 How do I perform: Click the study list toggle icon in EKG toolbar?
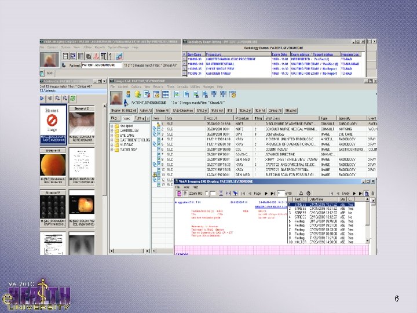click(x=367, y=194)
